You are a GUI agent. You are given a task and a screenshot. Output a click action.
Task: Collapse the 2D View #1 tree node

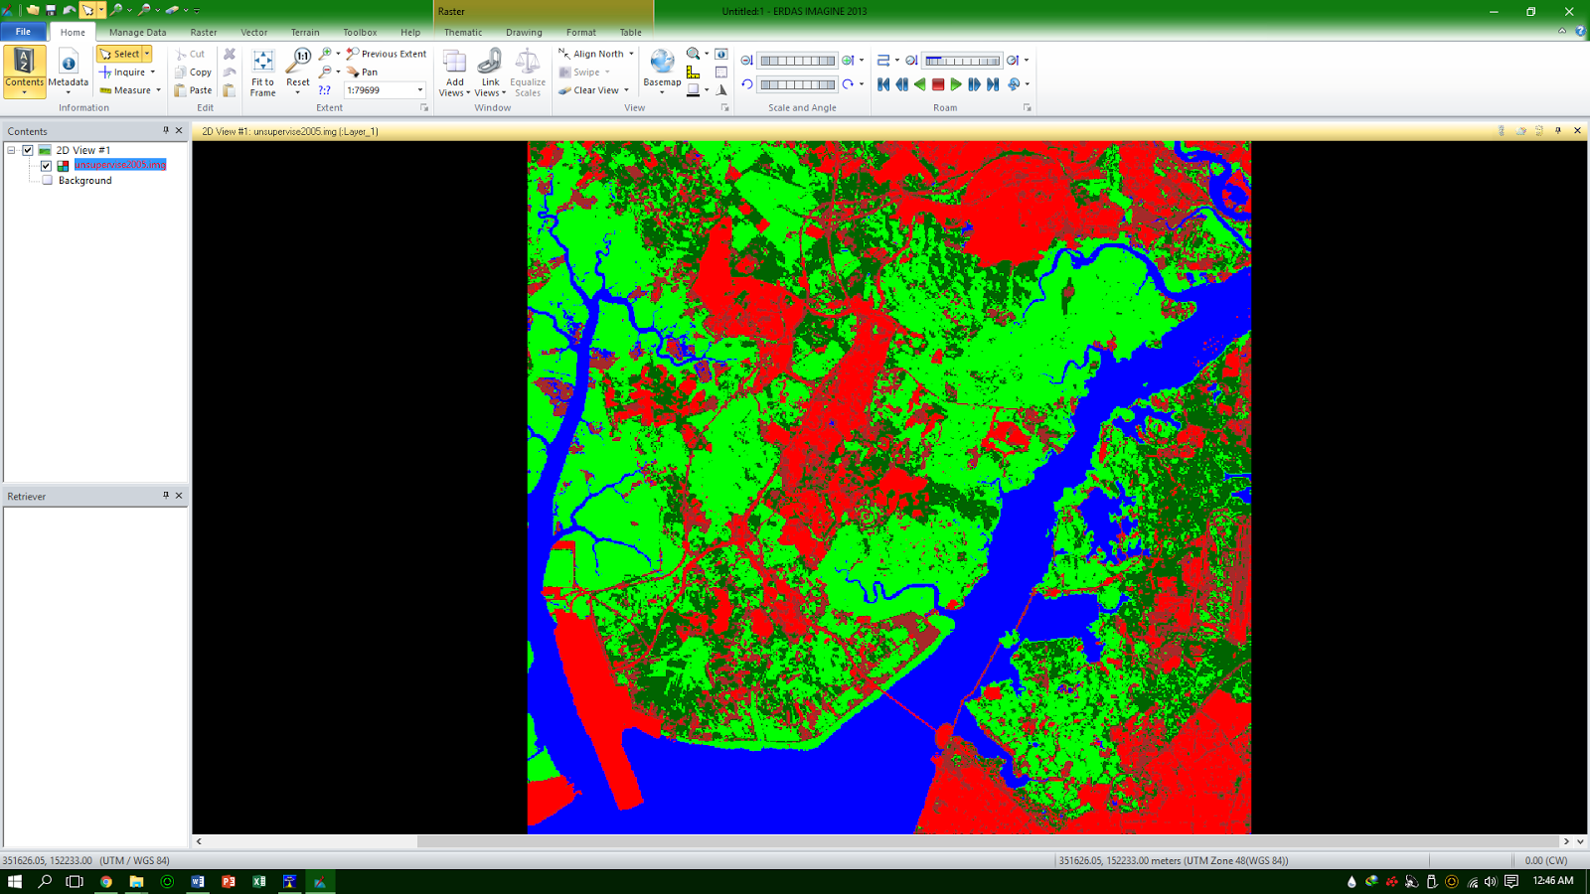coord(12,150)
